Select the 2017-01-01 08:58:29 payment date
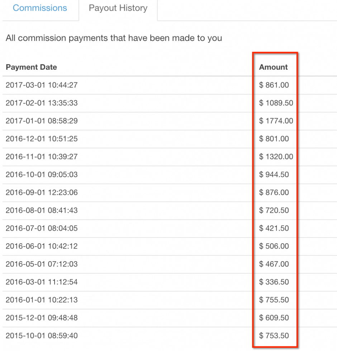The height and width of the screenshot is (351, 337). click(x=42, y=121)
